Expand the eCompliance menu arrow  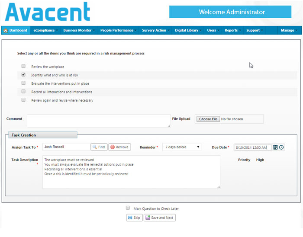(57, 31)
